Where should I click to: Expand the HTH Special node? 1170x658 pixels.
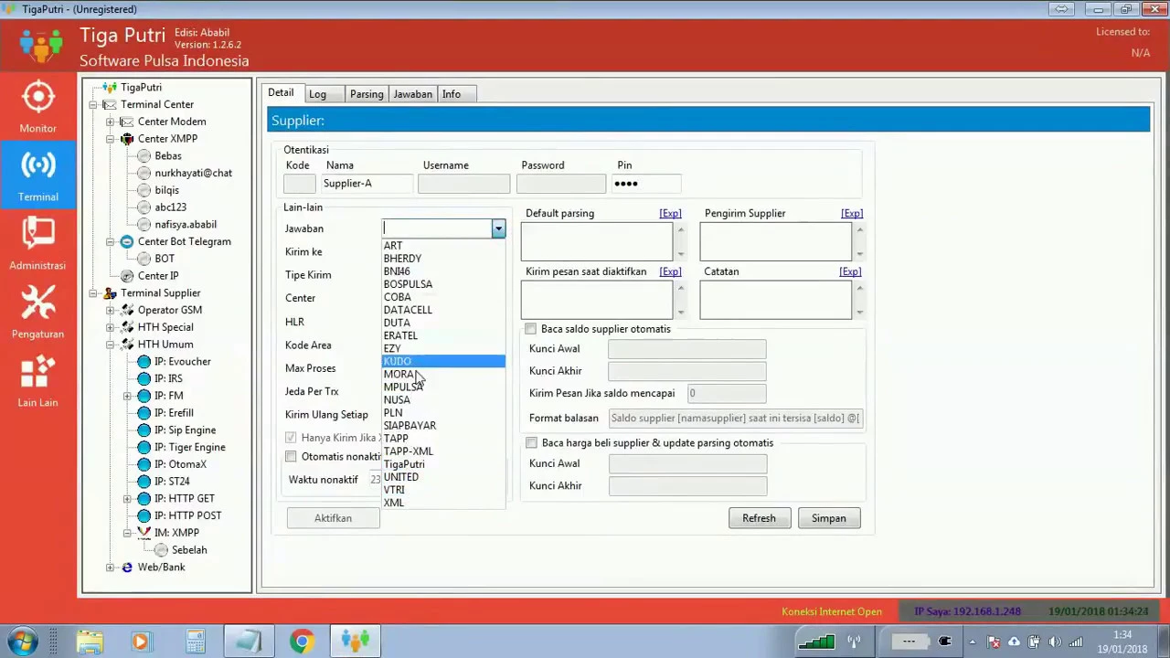coord(110,328)
